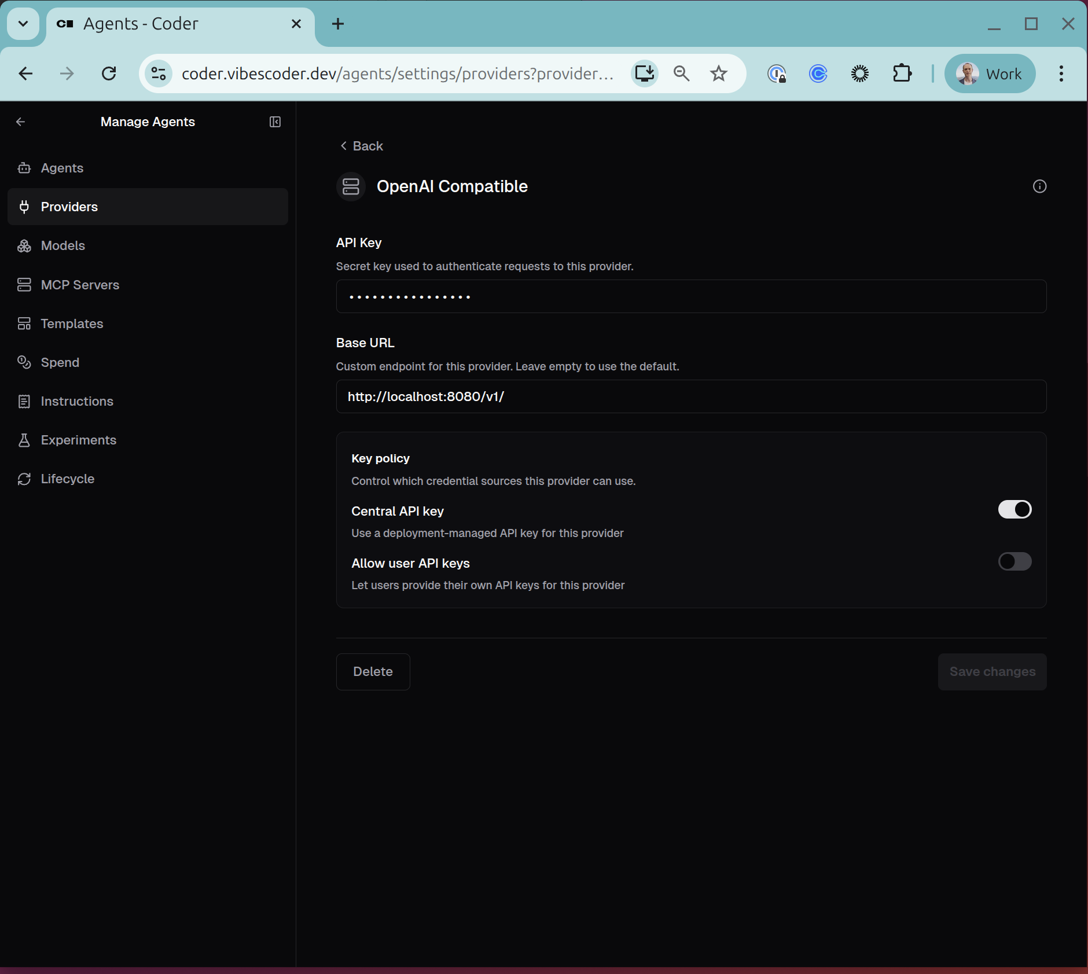Screen dimensions: 1088x974
Task: Click the "Central API key" label
Action: pyautogui.click(x=398, y=511)
